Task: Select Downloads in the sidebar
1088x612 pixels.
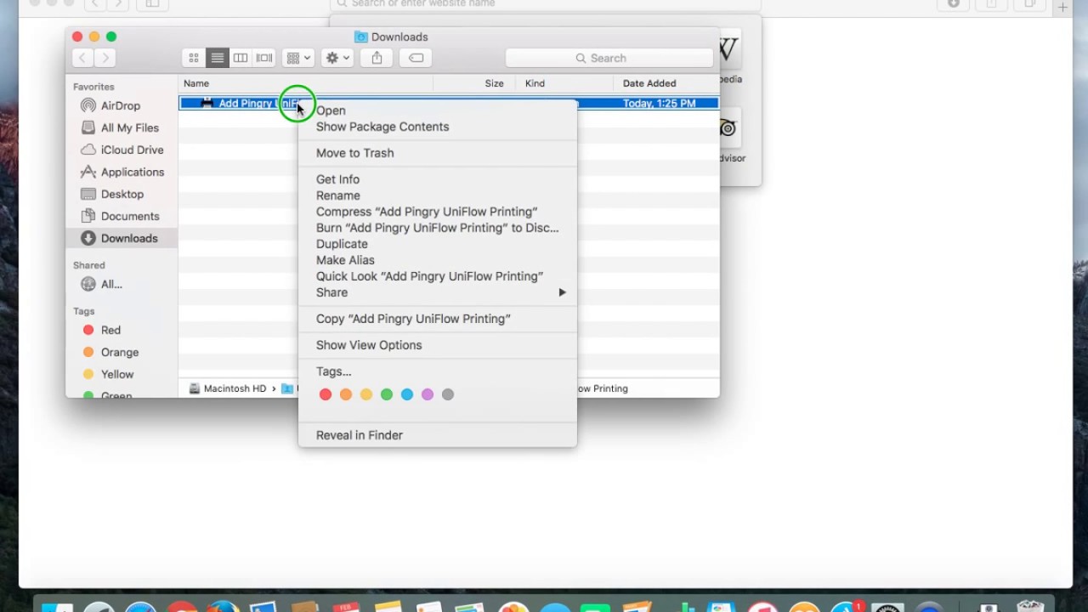Action: click(x=121, y=238)
